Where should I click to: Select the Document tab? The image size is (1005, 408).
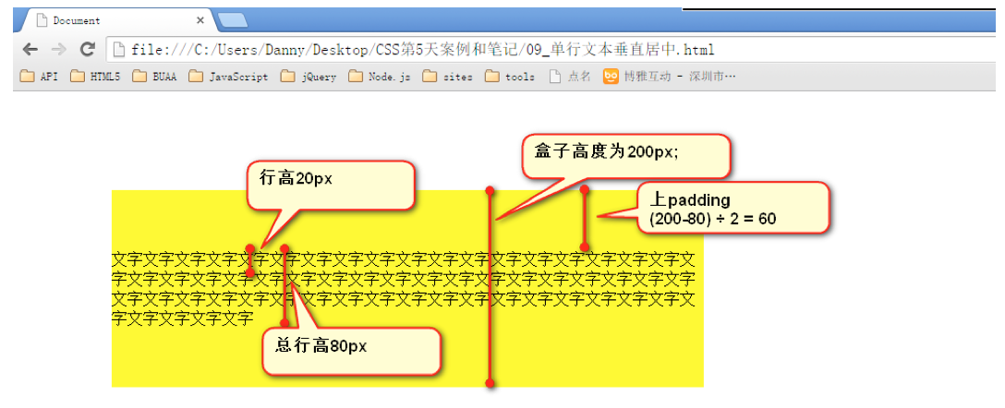coord(117,20)
